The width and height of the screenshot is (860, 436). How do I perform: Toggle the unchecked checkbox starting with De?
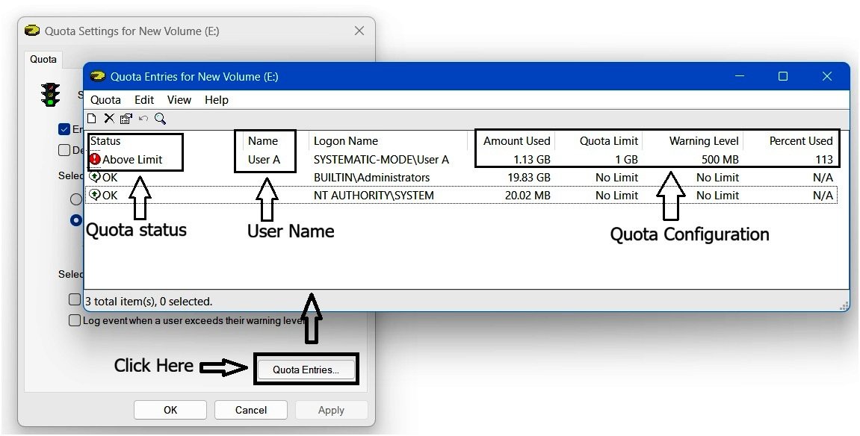pyautogui.click(x=64, y=150)
